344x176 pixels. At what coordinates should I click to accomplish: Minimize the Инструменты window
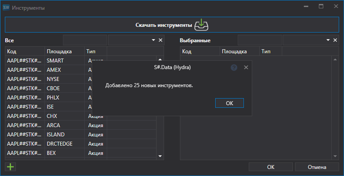(x=306, y=6)
